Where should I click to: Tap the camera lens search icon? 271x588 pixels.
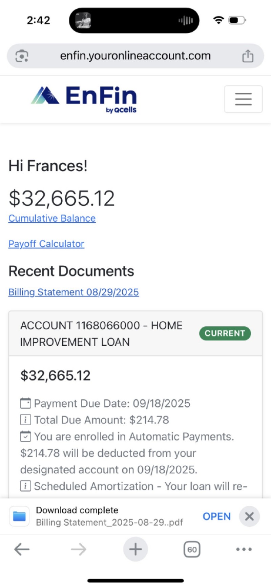[22, 56]
